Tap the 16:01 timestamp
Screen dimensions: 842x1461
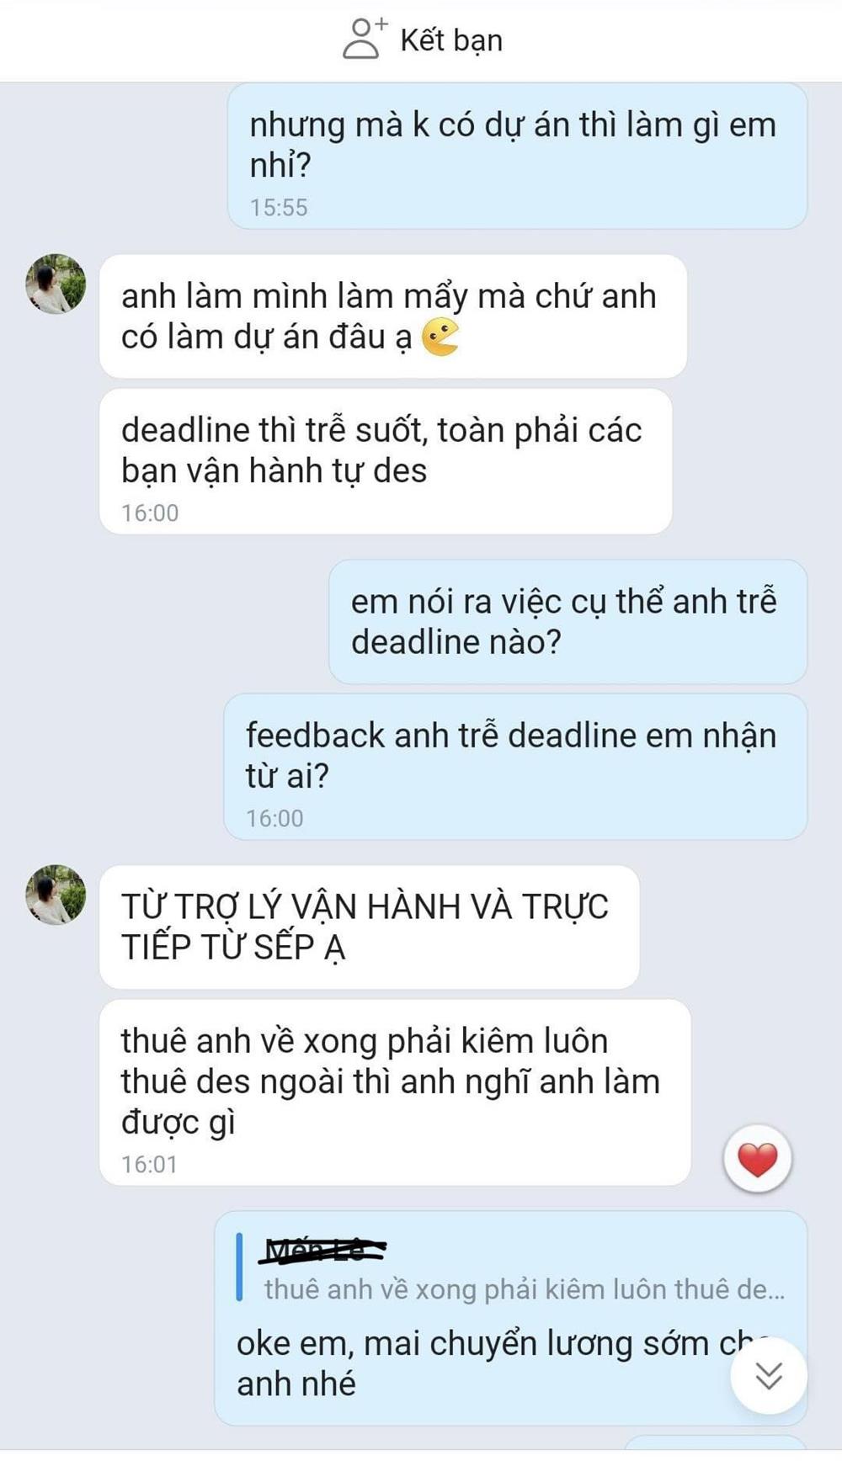149,1164
